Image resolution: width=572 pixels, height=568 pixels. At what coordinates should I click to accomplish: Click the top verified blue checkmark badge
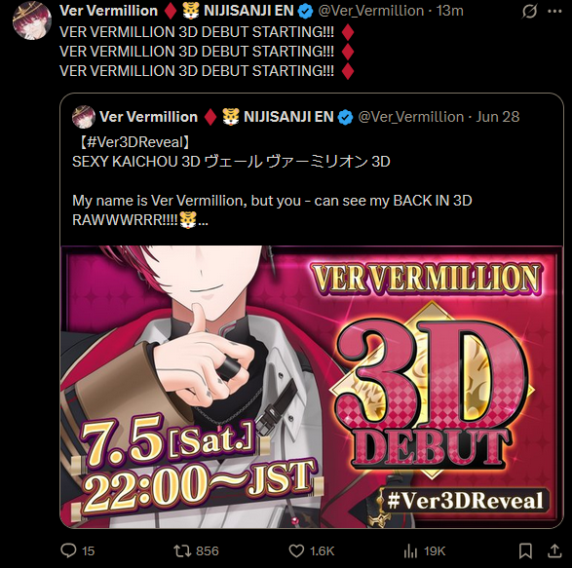[x=305, y=12]
